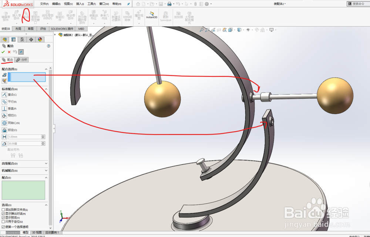Click the Home icon in top toolbar

(138, 4)
